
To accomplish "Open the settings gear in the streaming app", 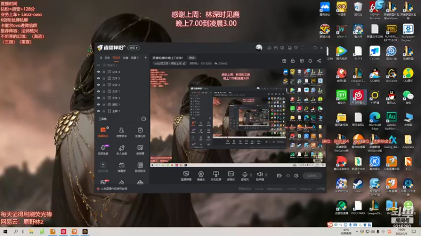I will coord(296,176).
